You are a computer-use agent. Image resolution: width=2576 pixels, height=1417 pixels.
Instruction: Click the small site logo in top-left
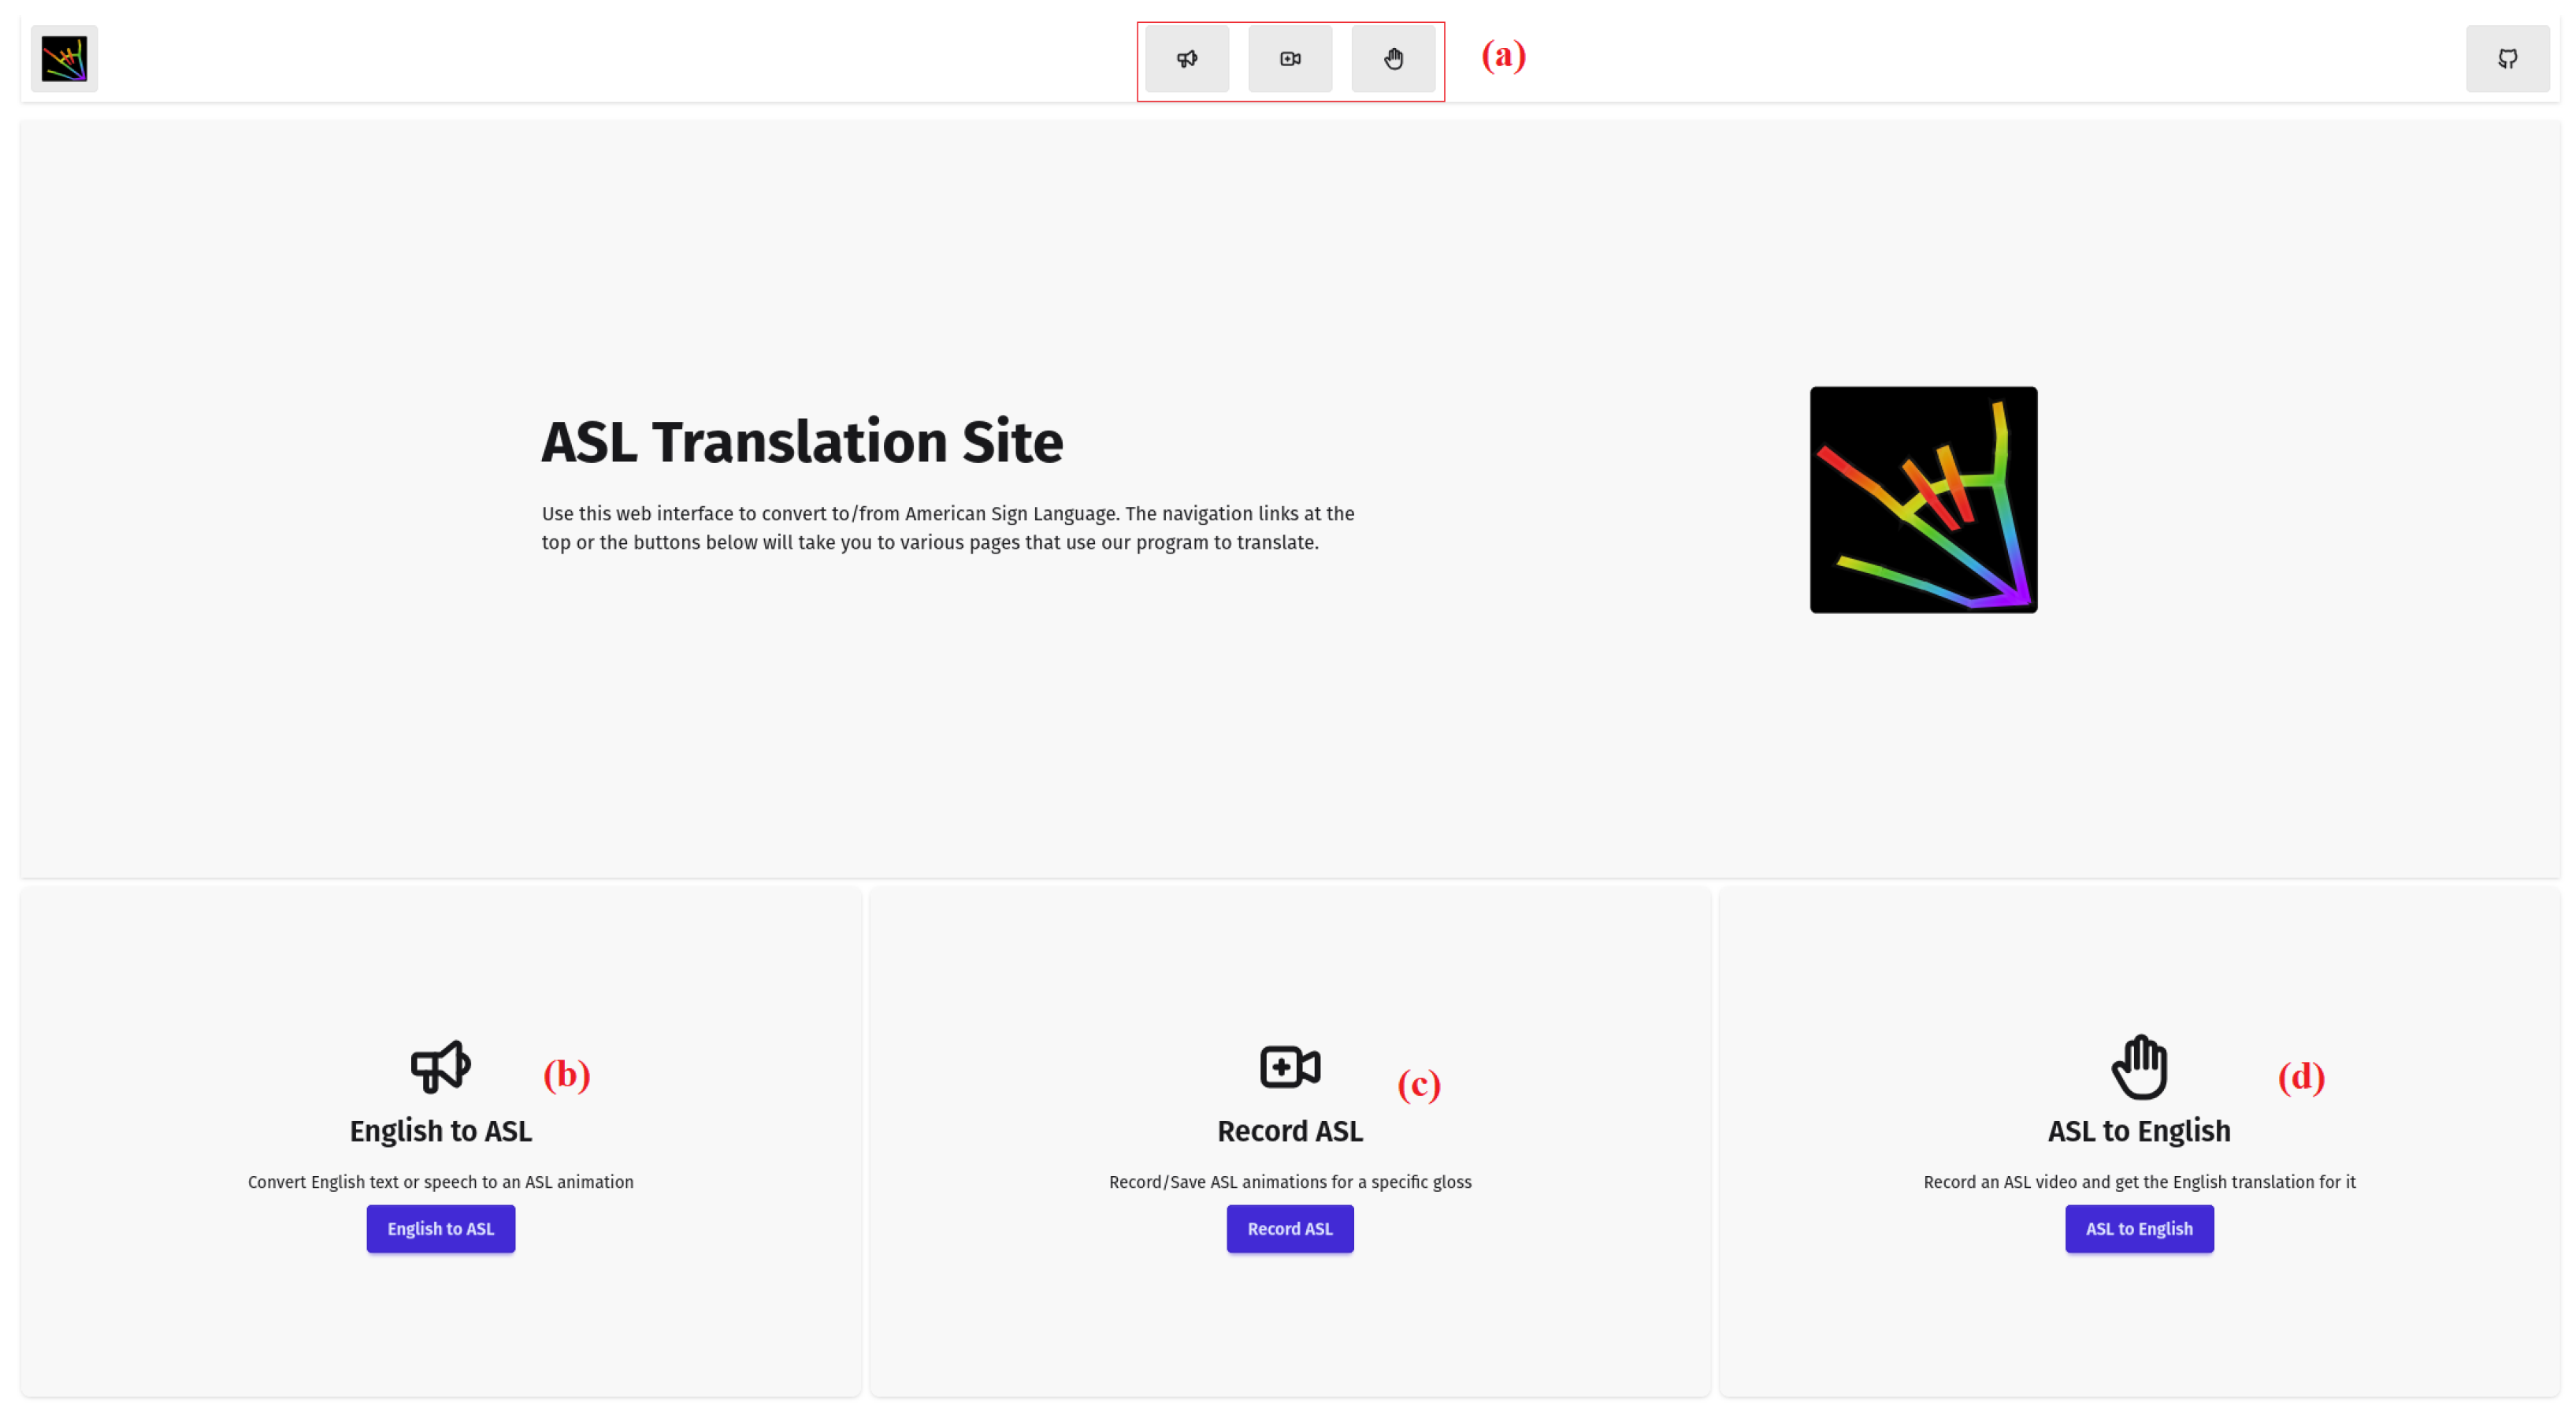coord(64,59)
